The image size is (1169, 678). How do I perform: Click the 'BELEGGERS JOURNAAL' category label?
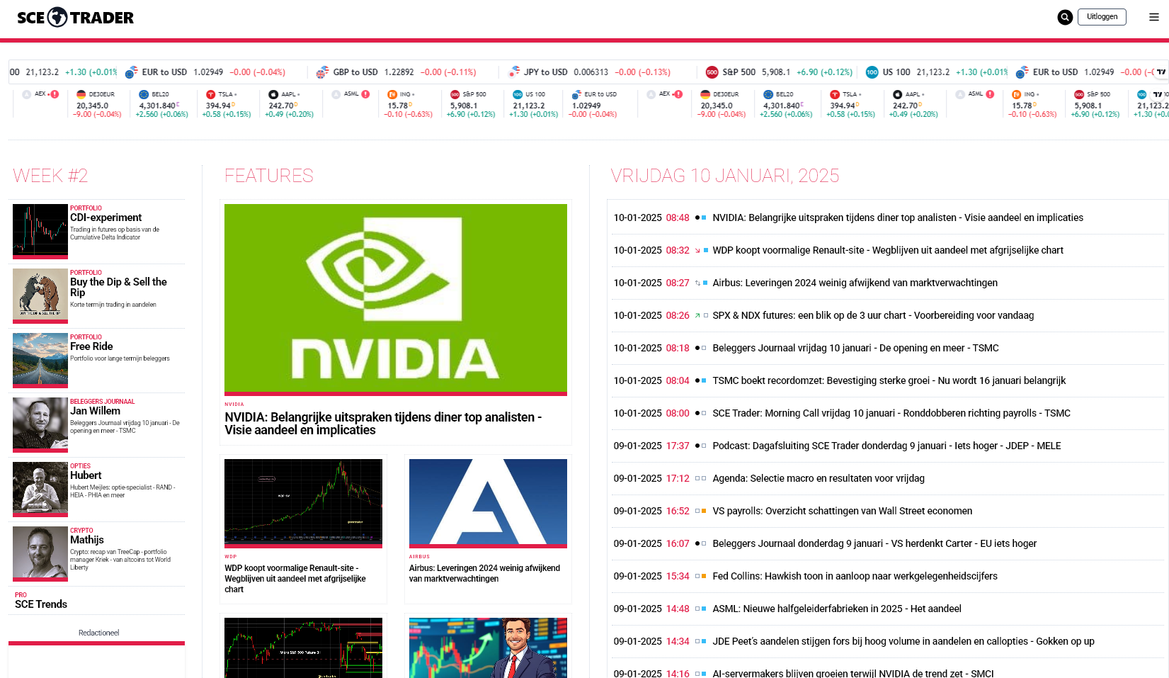pyautogui.click(x=102, y=402)
